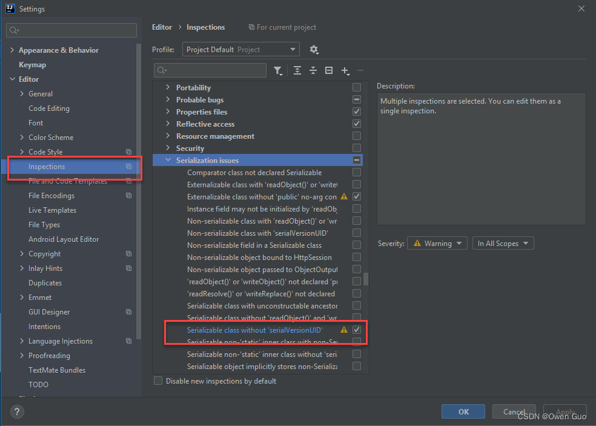Uncheck Properties files checkbox
Viewport: 596px width, 426px height.
(x=357, y=112)
